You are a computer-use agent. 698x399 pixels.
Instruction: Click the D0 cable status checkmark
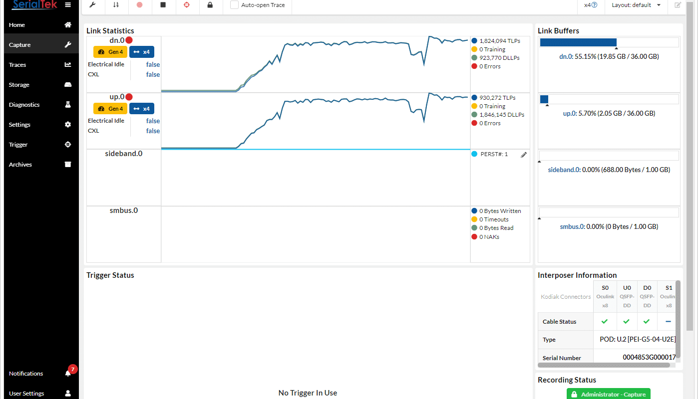[647, 322]
